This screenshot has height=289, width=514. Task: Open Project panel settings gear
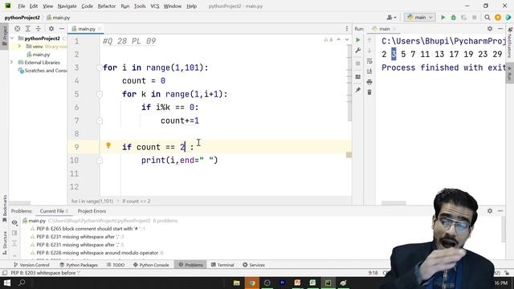[51, 29]
